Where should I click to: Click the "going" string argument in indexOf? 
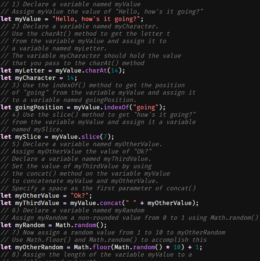click(x=149, y=107)
